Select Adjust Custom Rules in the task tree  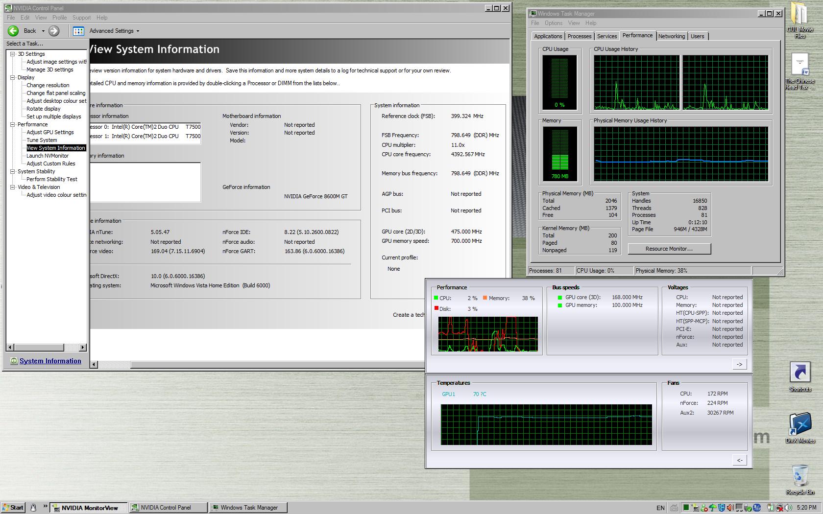click(51, 164)
